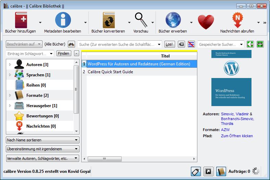
Task: Open the AZW format link
Action: point(225,130)
